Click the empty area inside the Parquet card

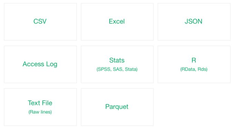tap(117, 119)
